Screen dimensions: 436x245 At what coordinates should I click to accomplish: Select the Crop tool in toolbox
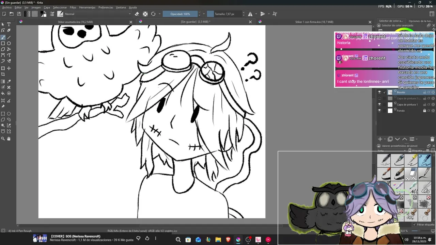[x=3, y=74]
